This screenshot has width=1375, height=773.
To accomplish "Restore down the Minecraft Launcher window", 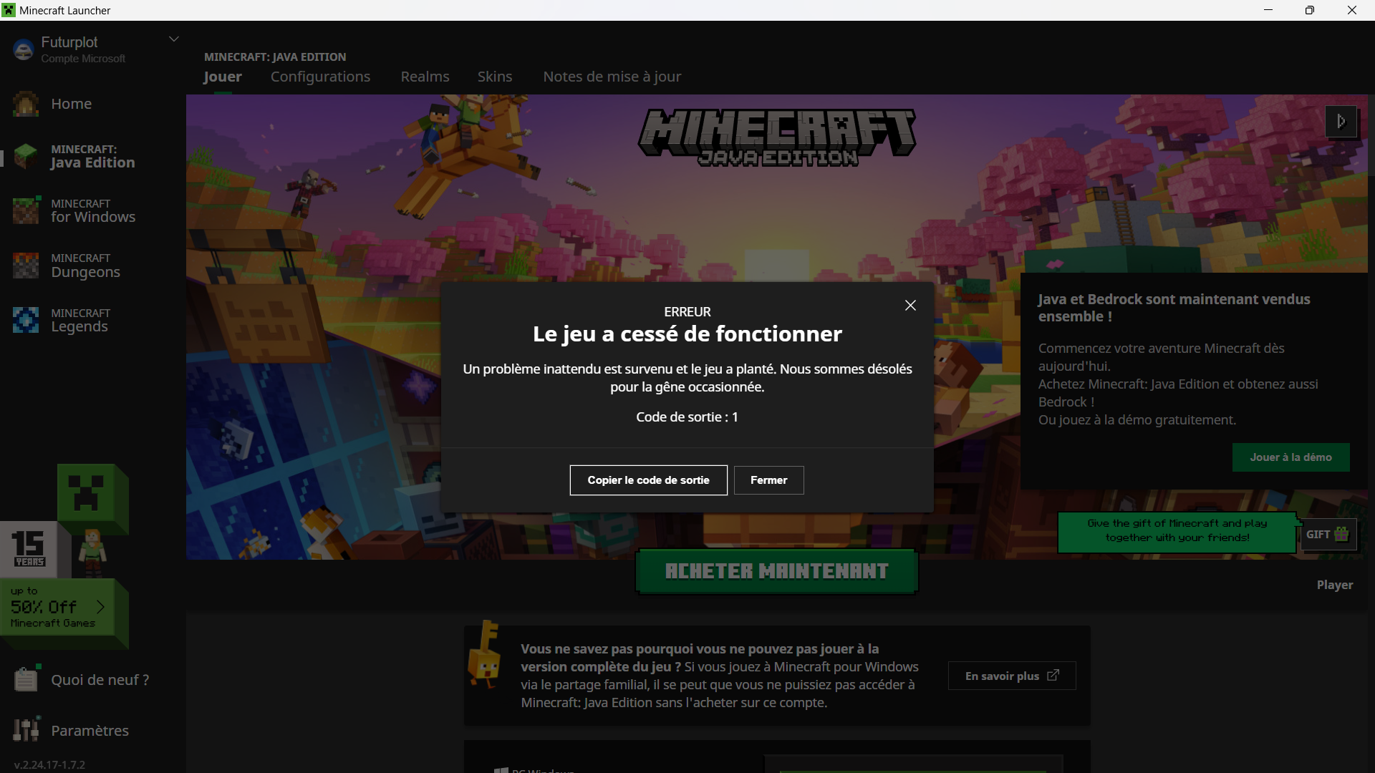I will [1310, 10].
